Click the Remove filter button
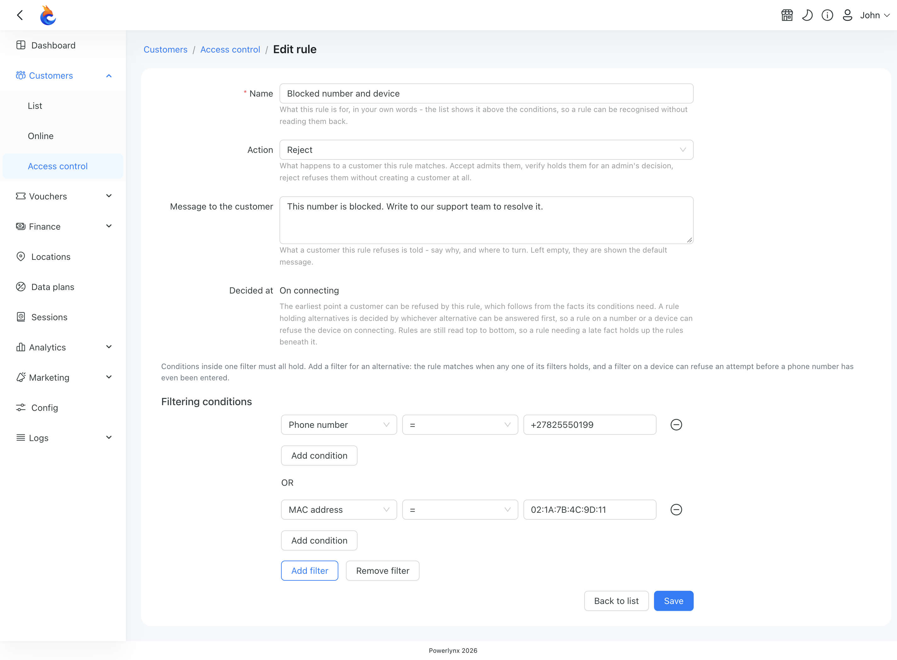The height and width of the screenshot is (660, 897). (382, 571)
